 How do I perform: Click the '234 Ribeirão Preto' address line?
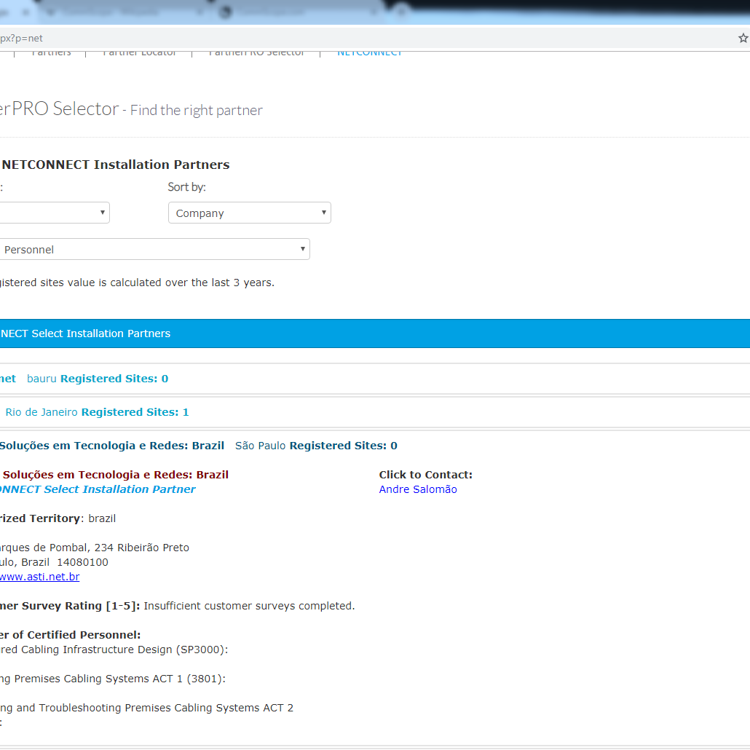pos(141,548)
